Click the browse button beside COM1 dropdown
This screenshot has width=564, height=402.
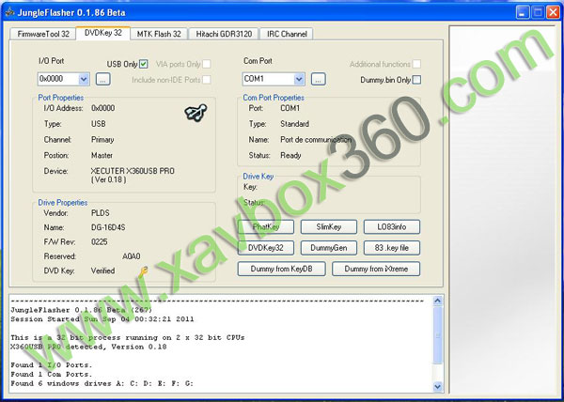click(319, 80)
